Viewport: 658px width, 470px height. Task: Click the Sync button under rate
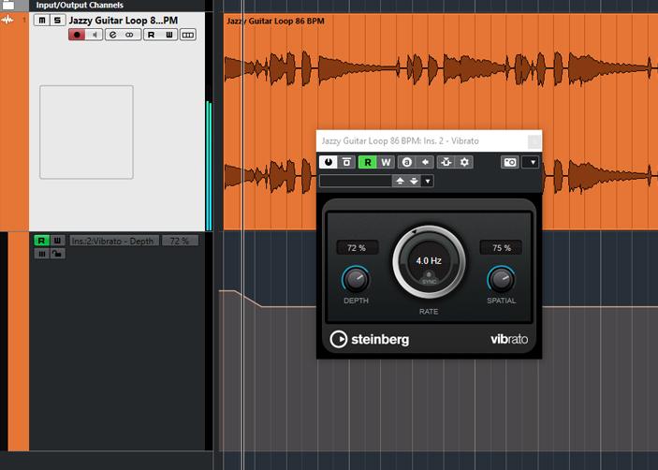428,278
